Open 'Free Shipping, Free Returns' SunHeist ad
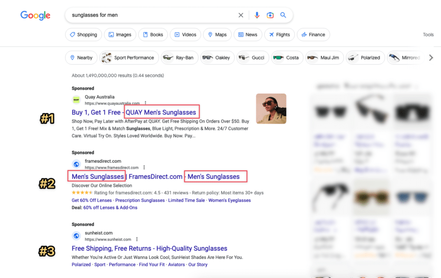 click(149, 249)
